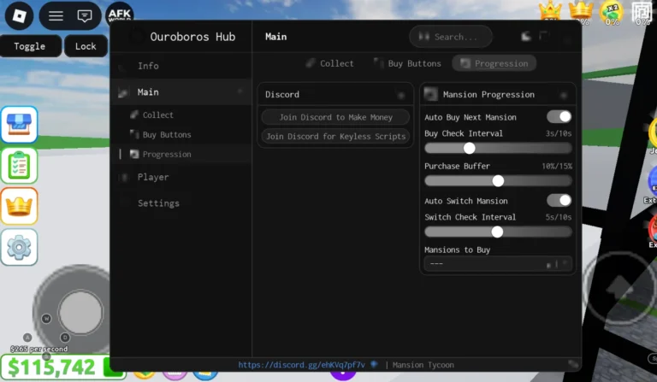Open Player in the sidebar
The height and width of the screenshot is (382, 657).
click(x=181, y=177)
